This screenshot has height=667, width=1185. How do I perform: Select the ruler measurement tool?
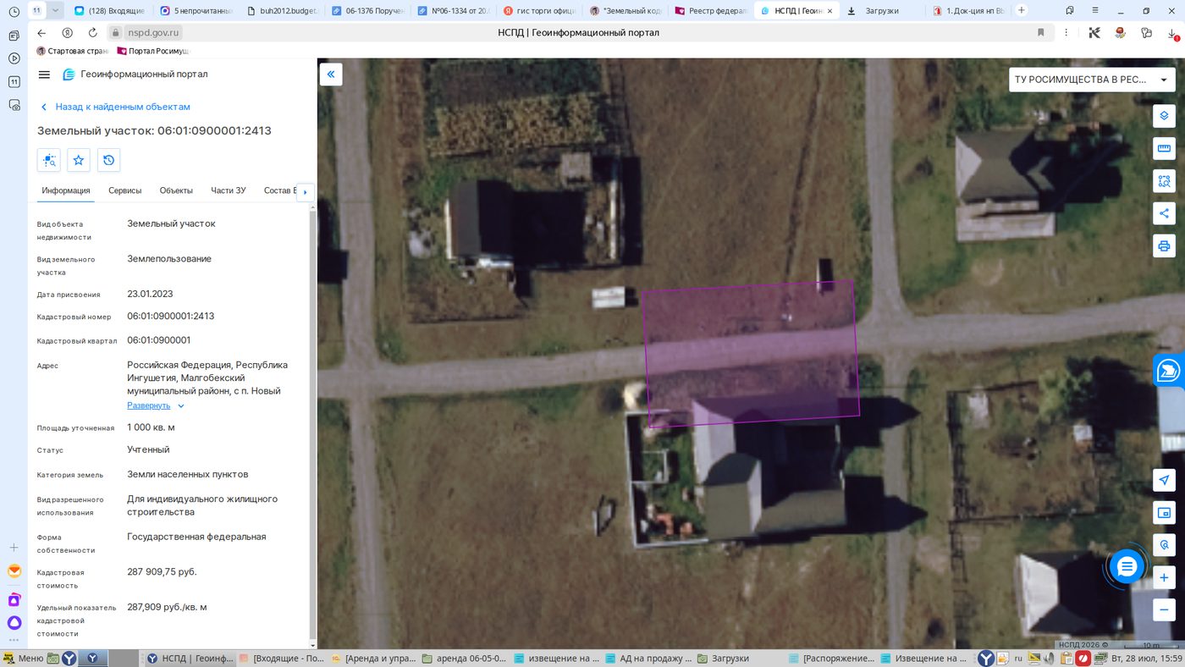tap(1164, 148)
